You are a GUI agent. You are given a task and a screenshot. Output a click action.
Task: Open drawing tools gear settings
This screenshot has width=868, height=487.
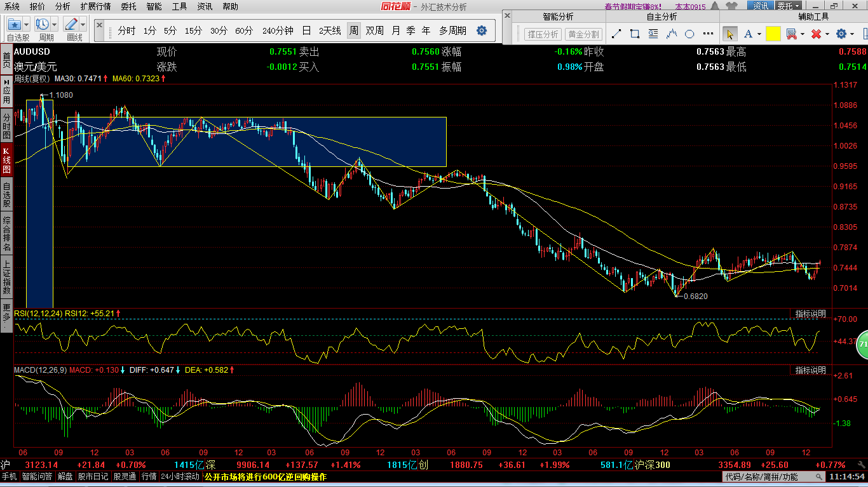[841, 34]
